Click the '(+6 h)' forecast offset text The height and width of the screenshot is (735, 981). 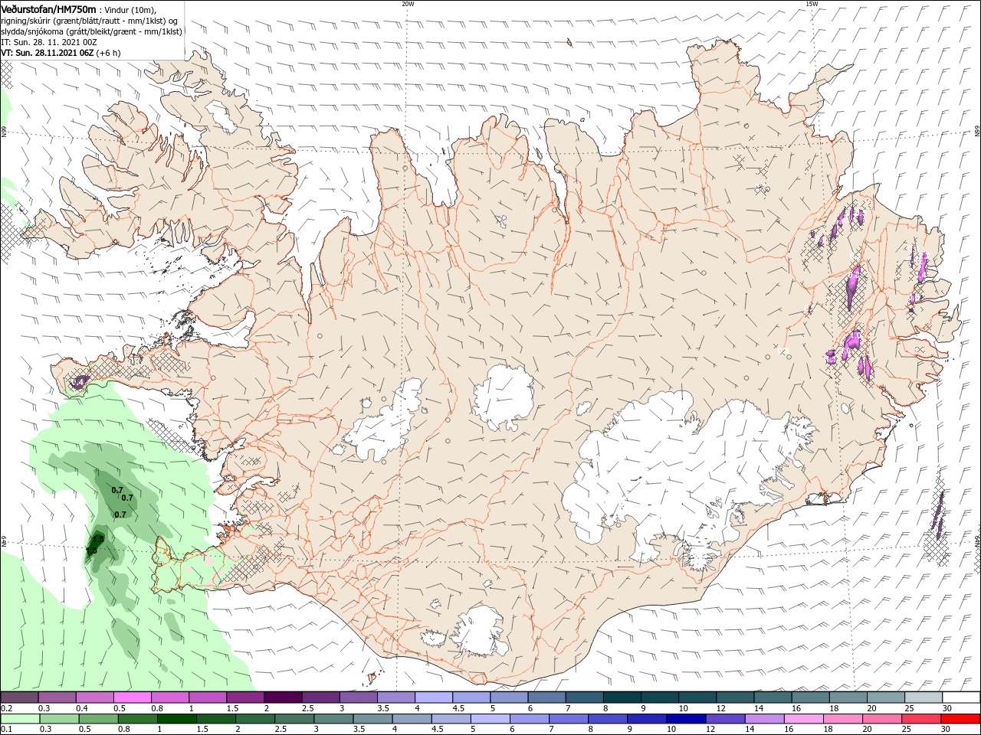tap(109, 53)
